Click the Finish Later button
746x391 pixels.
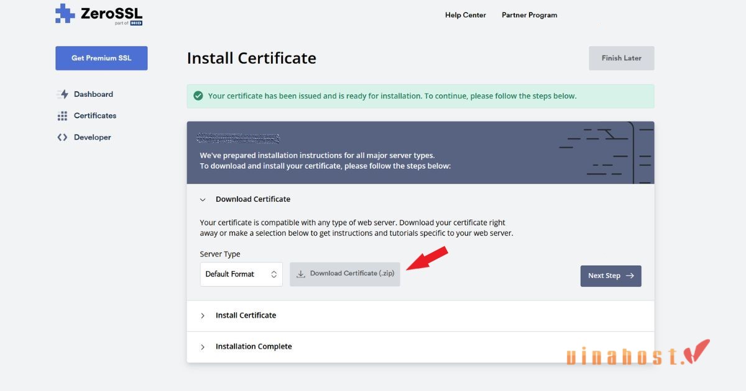[621, 58]
